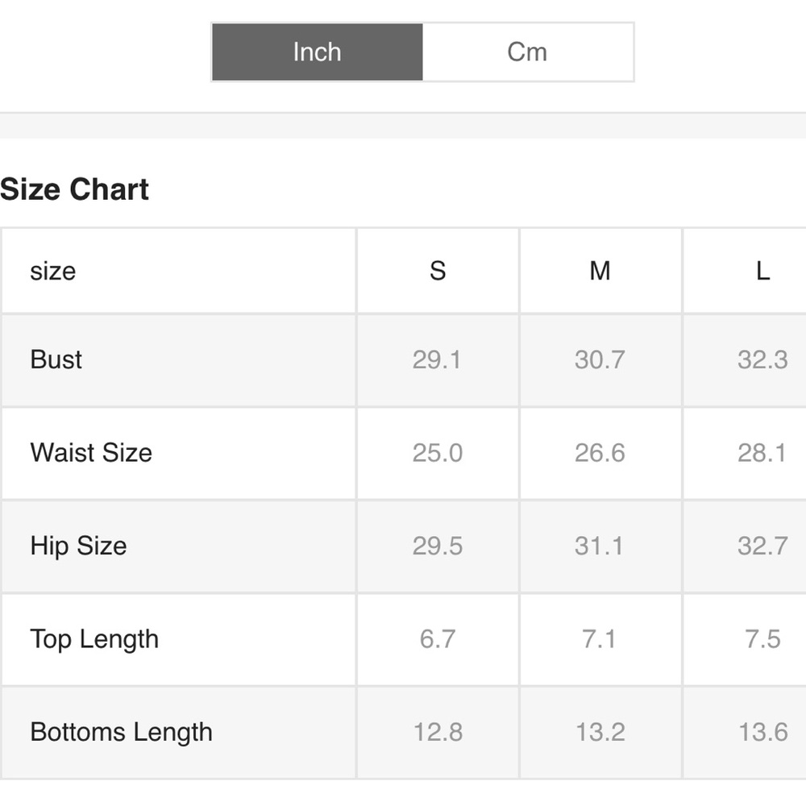
Task: Click the 7.5 Top Length value
Action: [x=762, y=639]
